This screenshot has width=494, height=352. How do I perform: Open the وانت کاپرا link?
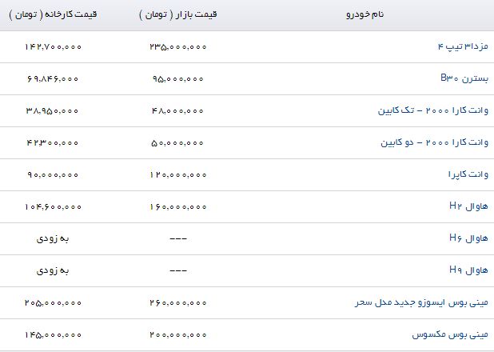pos(468,174)
